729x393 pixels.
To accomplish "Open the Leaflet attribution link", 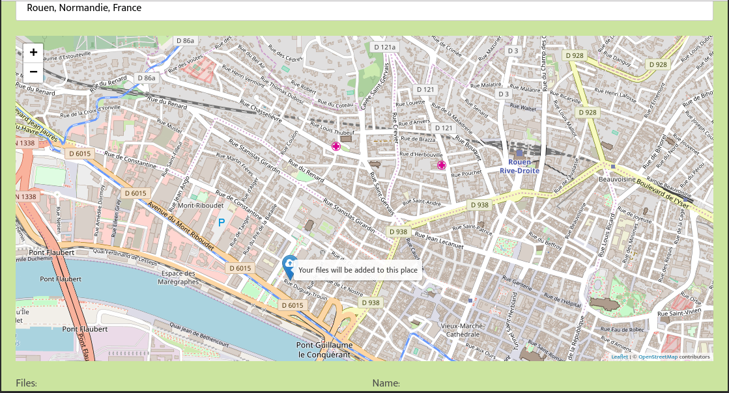I will [x=620, y=357].
